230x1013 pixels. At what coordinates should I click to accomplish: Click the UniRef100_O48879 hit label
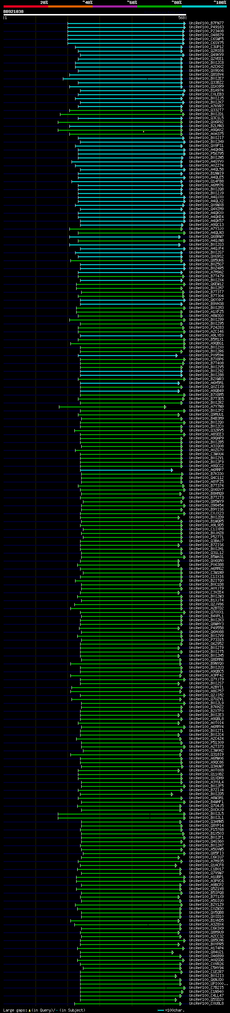click(x=206, y=35)
